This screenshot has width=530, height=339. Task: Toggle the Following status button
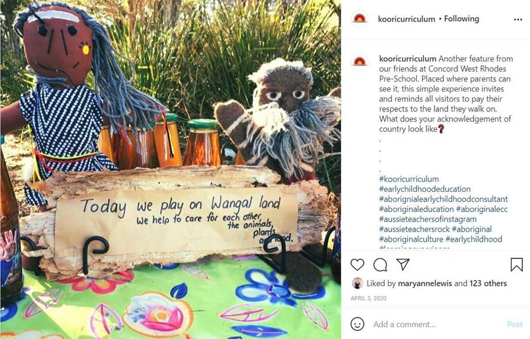click(462, 19)
